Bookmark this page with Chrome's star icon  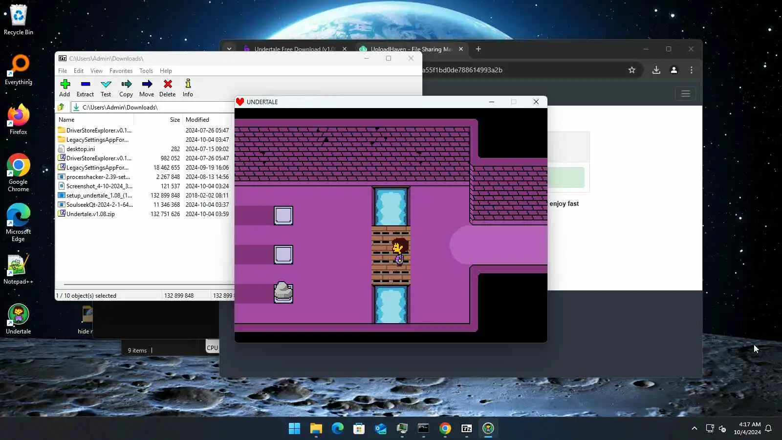click(632, 70)
